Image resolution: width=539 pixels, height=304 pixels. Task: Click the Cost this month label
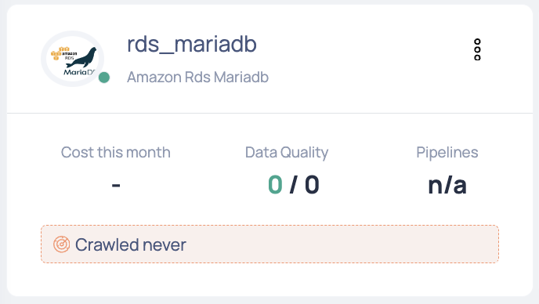click(115, 152)
